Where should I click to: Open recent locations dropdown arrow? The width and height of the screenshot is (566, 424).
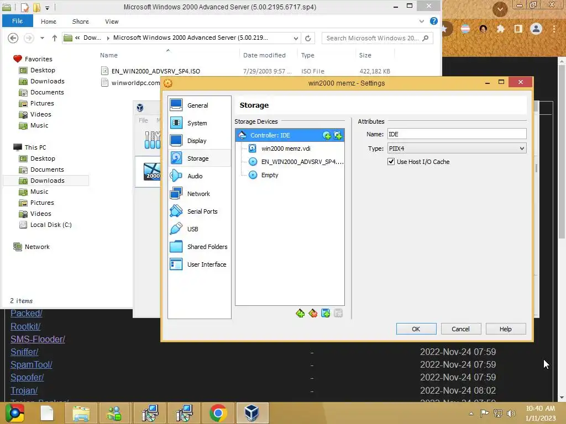pos(42,38)
